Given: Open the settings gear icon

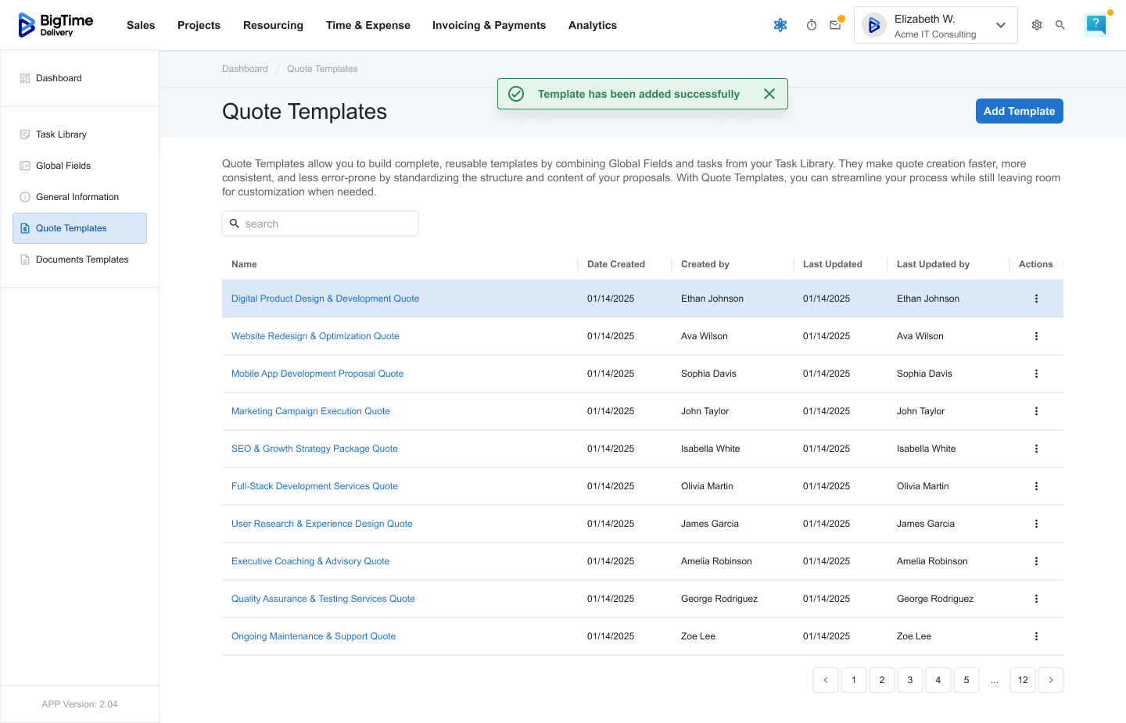Looking at the screenshot, I should pyautogui.click(x=1037, y=25).
